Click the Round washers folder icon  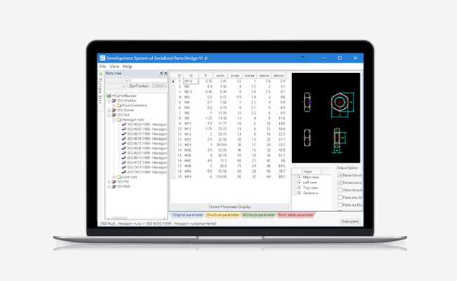118,105
